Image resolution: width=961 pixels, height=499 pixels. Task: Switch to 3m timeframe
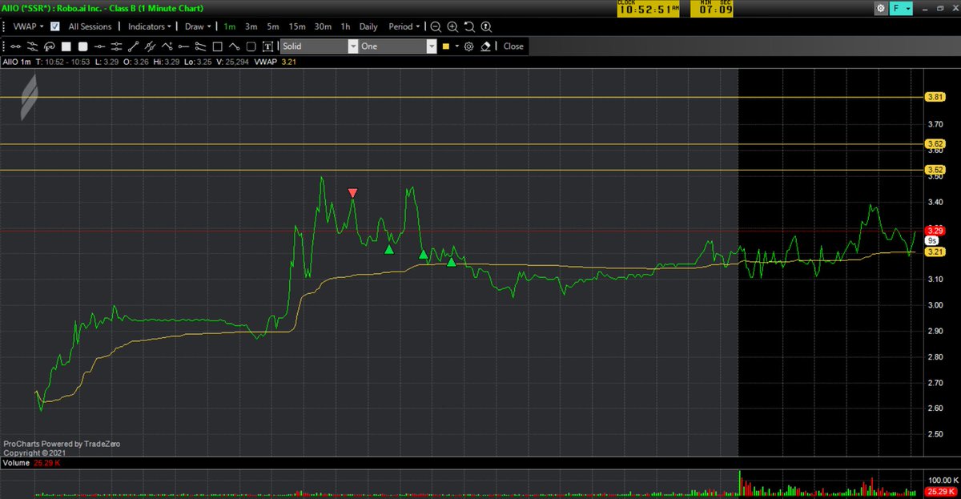pyautogui.click(x=251, y=26)
